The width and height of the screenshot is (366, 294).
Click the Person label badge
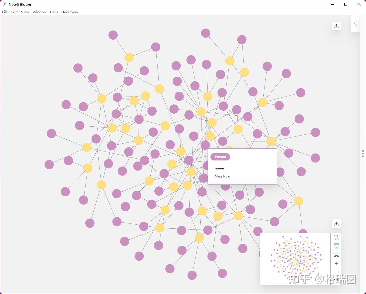tap(220, 157)
